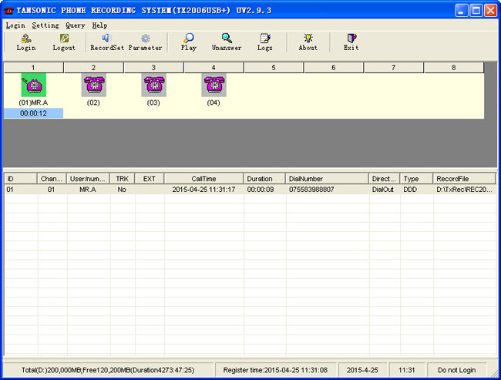Sort records by CallTime column header
This screenshot has height=380, width=501.
coord(204,179)
